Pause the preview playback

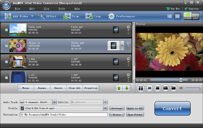[141, 88]
